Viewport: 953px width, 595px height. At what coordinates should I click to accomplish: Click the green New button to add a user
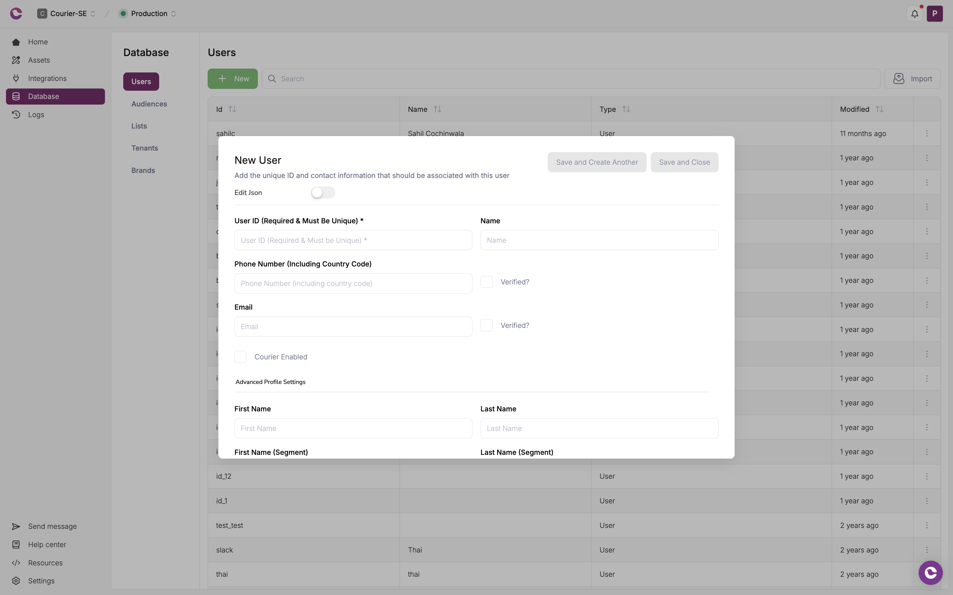point(232,79)
